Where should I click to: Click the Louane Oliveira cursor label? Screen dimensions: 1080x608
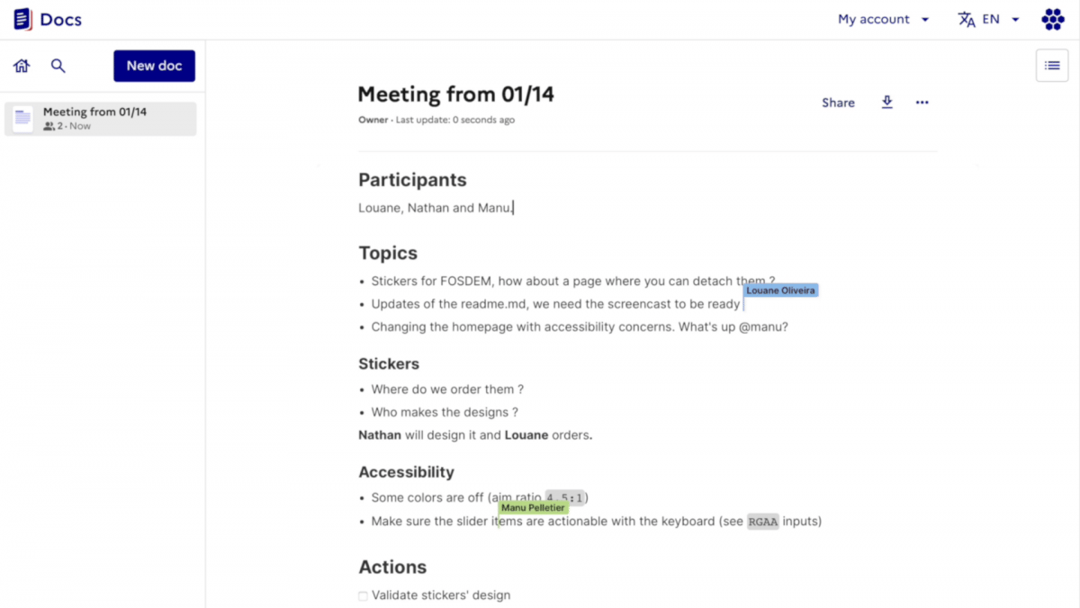click(x=780, y=291)
